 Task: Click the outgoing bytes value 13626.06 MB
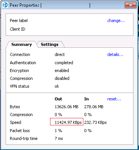(x=67, y=107)
